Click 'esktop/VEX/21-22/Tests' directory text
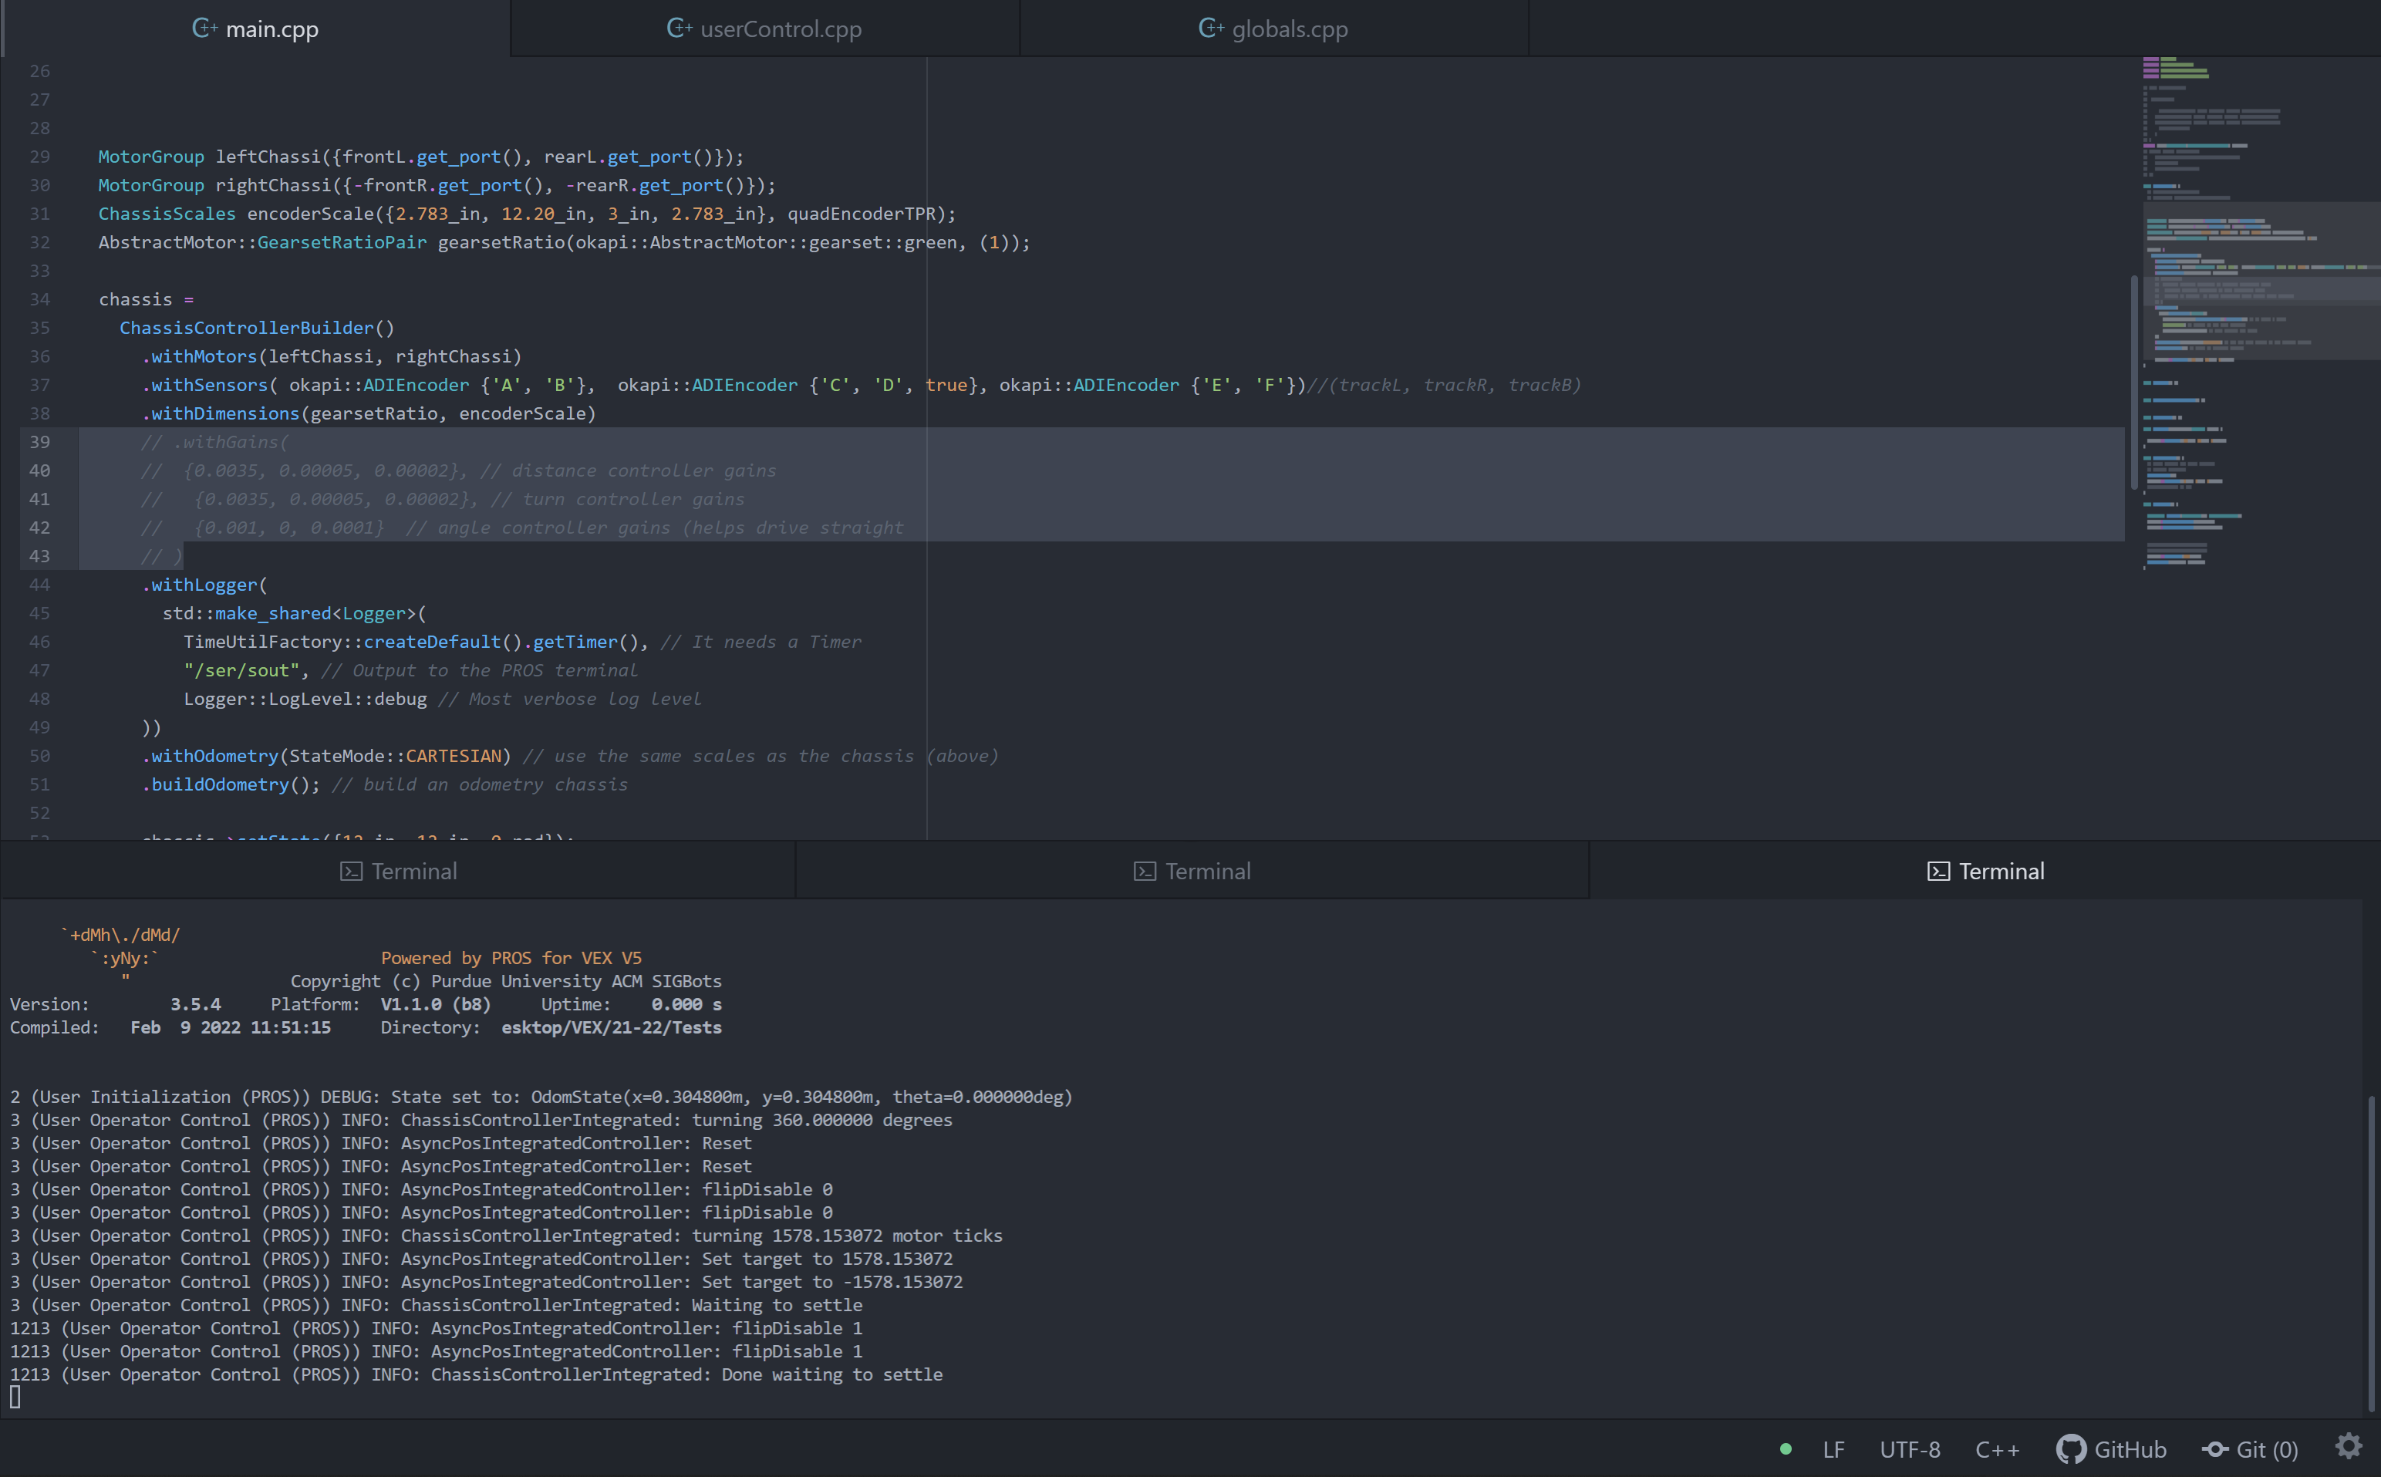 [x=612, y=1027]
